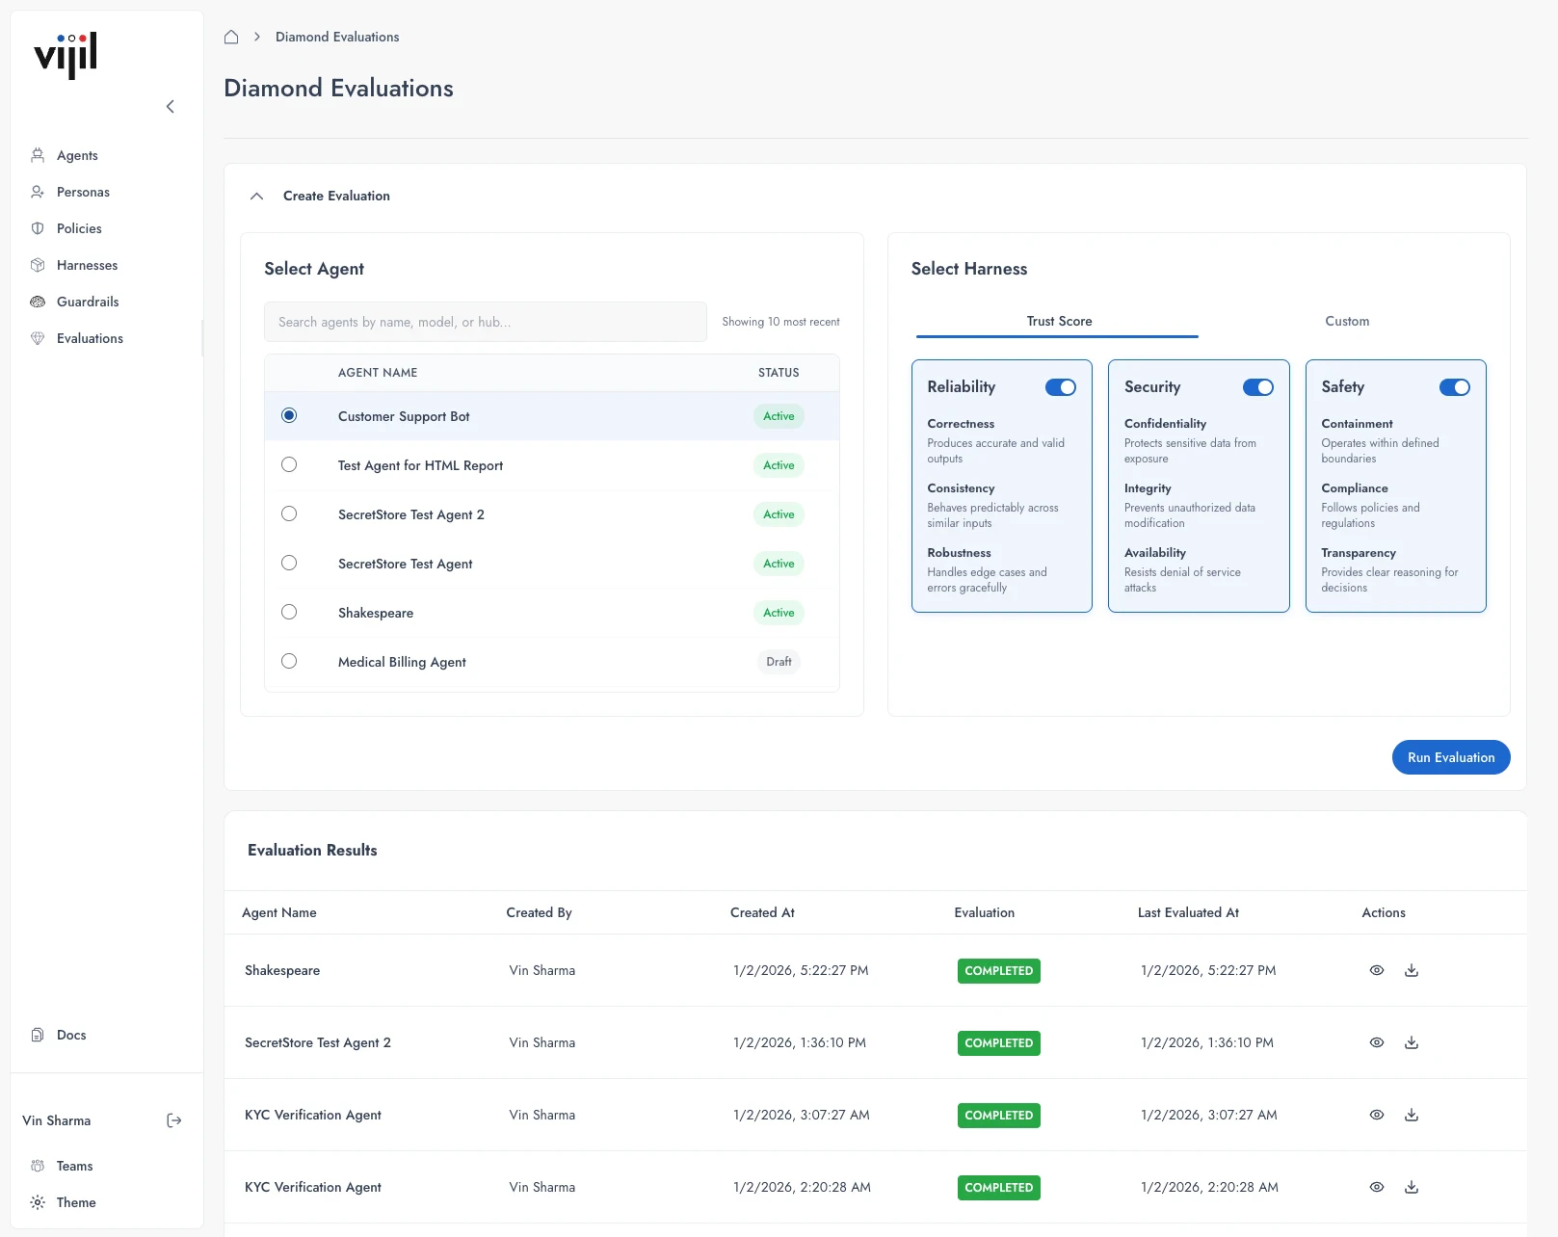Disable the Security harness toggle
This screenshot has width=1558, height=1237.
pos(1257,387)
